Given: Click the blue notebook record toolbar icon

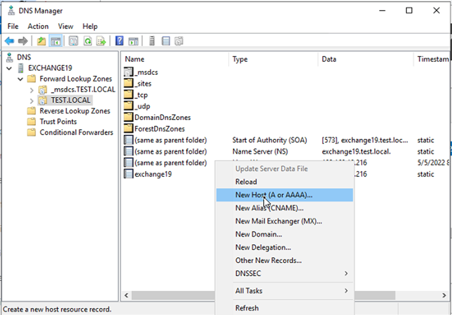Looking at the screenshot, I should point(166,41).
